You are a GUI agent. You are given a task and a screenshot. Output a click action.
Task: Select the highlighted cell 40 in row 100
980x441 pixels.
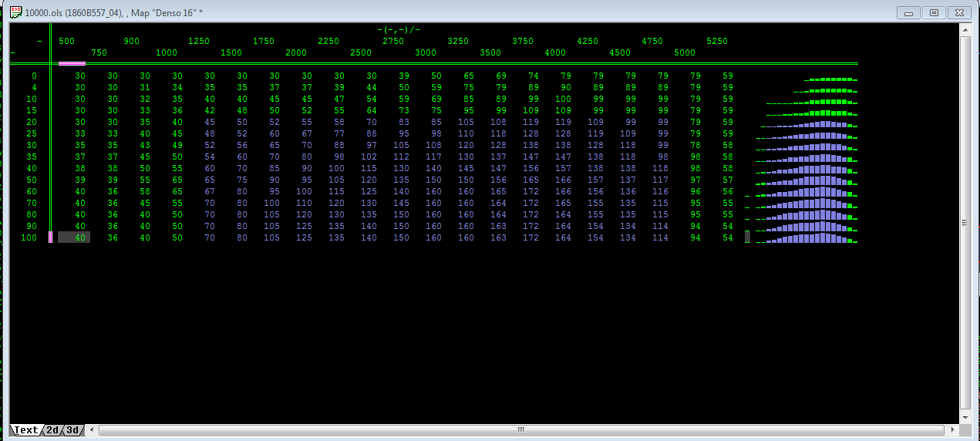(74, 237)
